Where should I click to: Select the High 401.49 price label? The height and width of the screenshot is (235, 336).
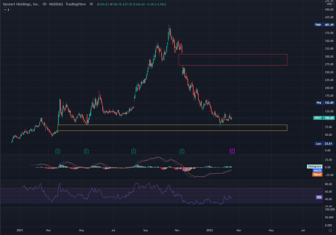(x=324, y=25)
